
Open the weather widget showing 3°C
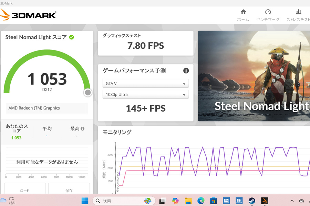click(x=8, y=201)
